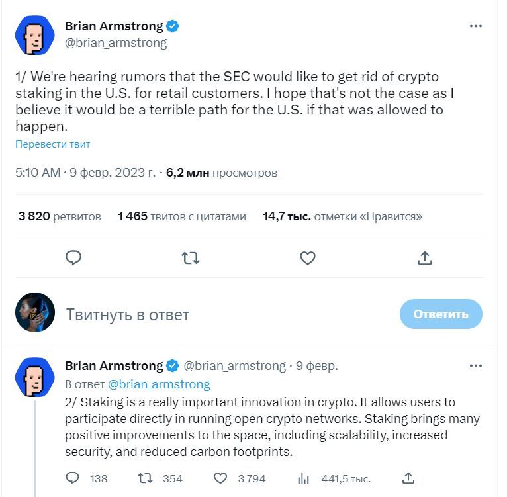507x497 pixels.
Task: Click reply icon on main tweet
Action: pyautogui.click(x=74, y=257)
